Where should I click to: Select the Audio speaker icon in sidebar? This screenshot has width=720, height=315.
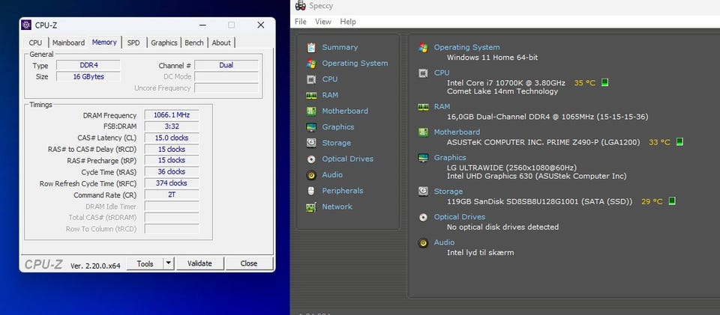point(311,175)
